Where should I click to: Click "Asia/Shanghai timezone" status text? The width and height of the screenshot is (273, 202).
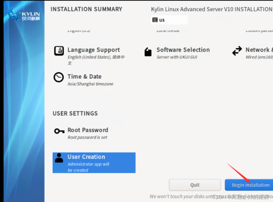(x=90, y=84)
